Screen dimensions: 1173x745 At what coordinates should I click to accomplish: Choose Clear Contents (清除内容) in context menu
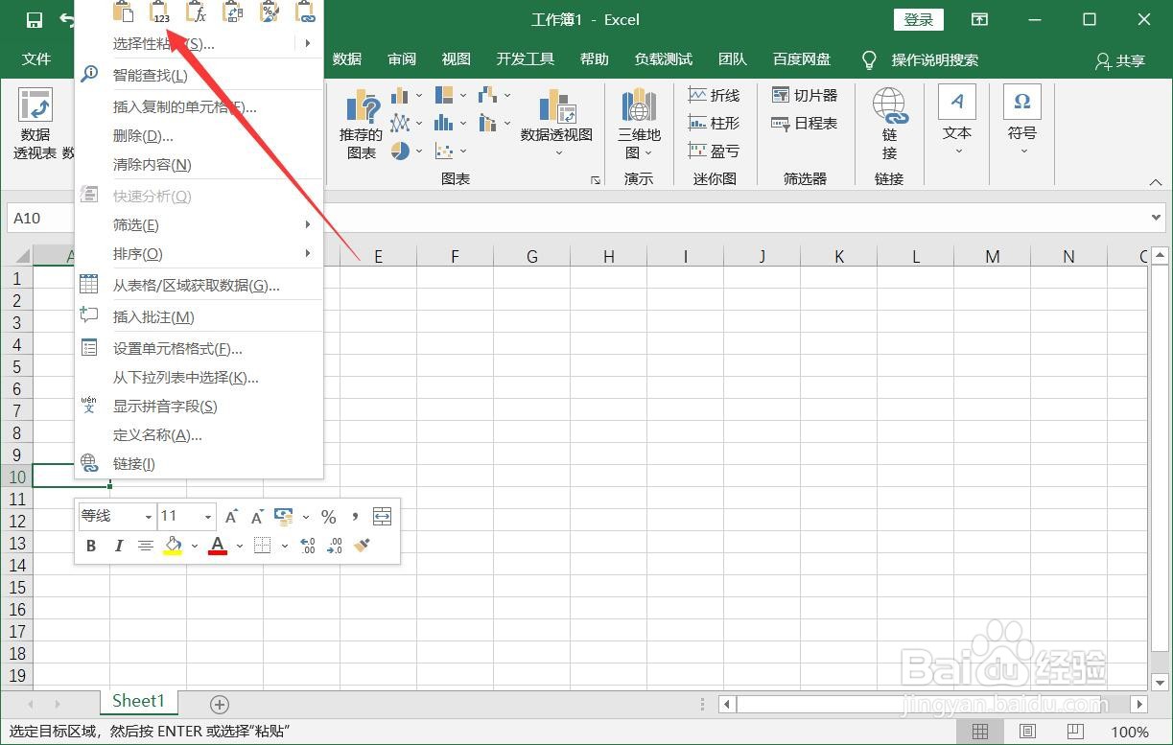(199, 165)
